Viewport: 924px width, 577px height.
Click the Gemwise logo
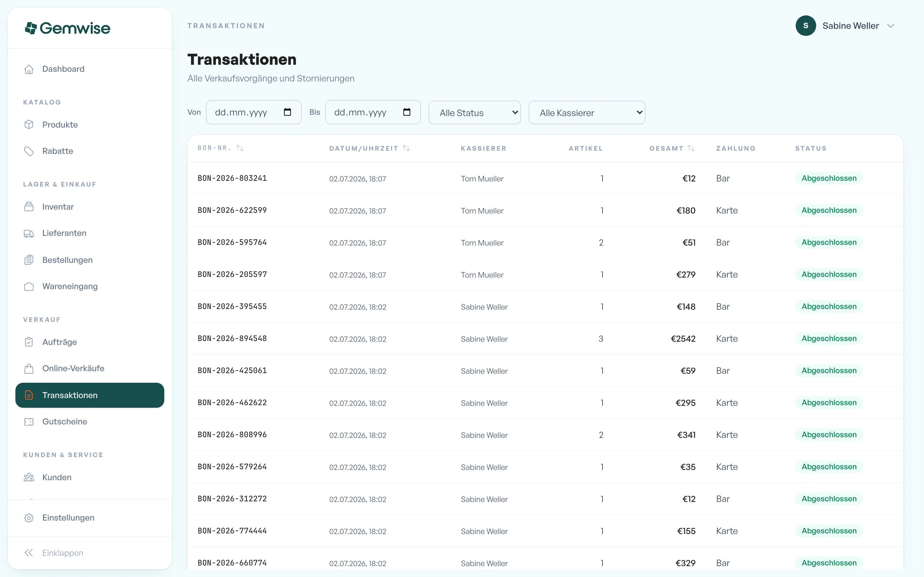(x=68, y=28)
